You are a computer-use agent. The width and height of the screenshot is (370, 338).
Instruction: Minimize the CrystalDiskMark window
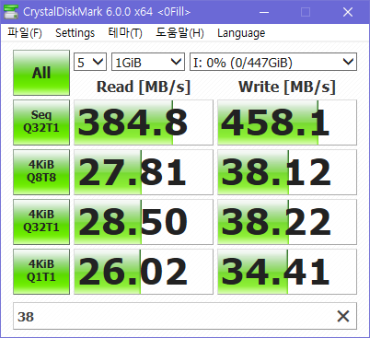pos(264,12)
